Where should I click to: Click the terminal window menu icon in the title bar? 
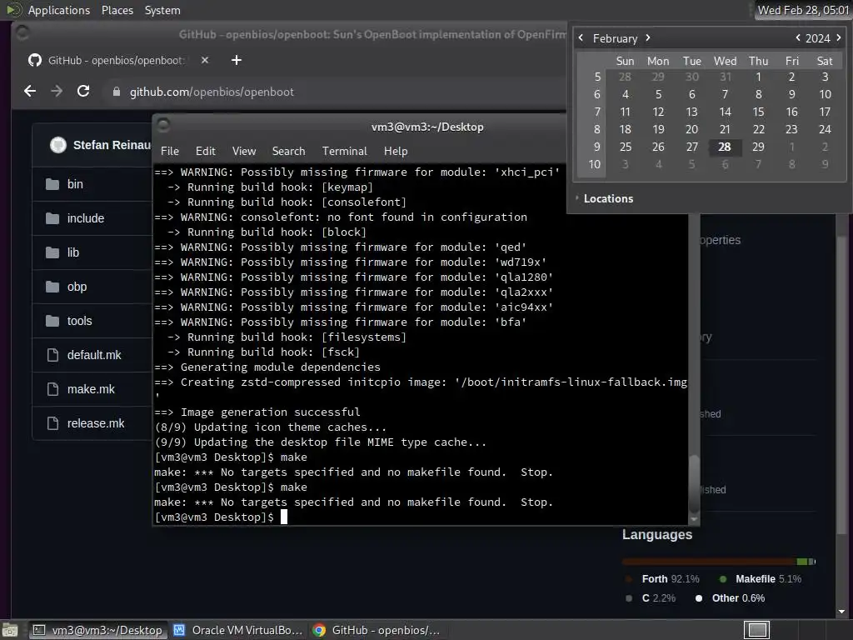pos(163,126)
